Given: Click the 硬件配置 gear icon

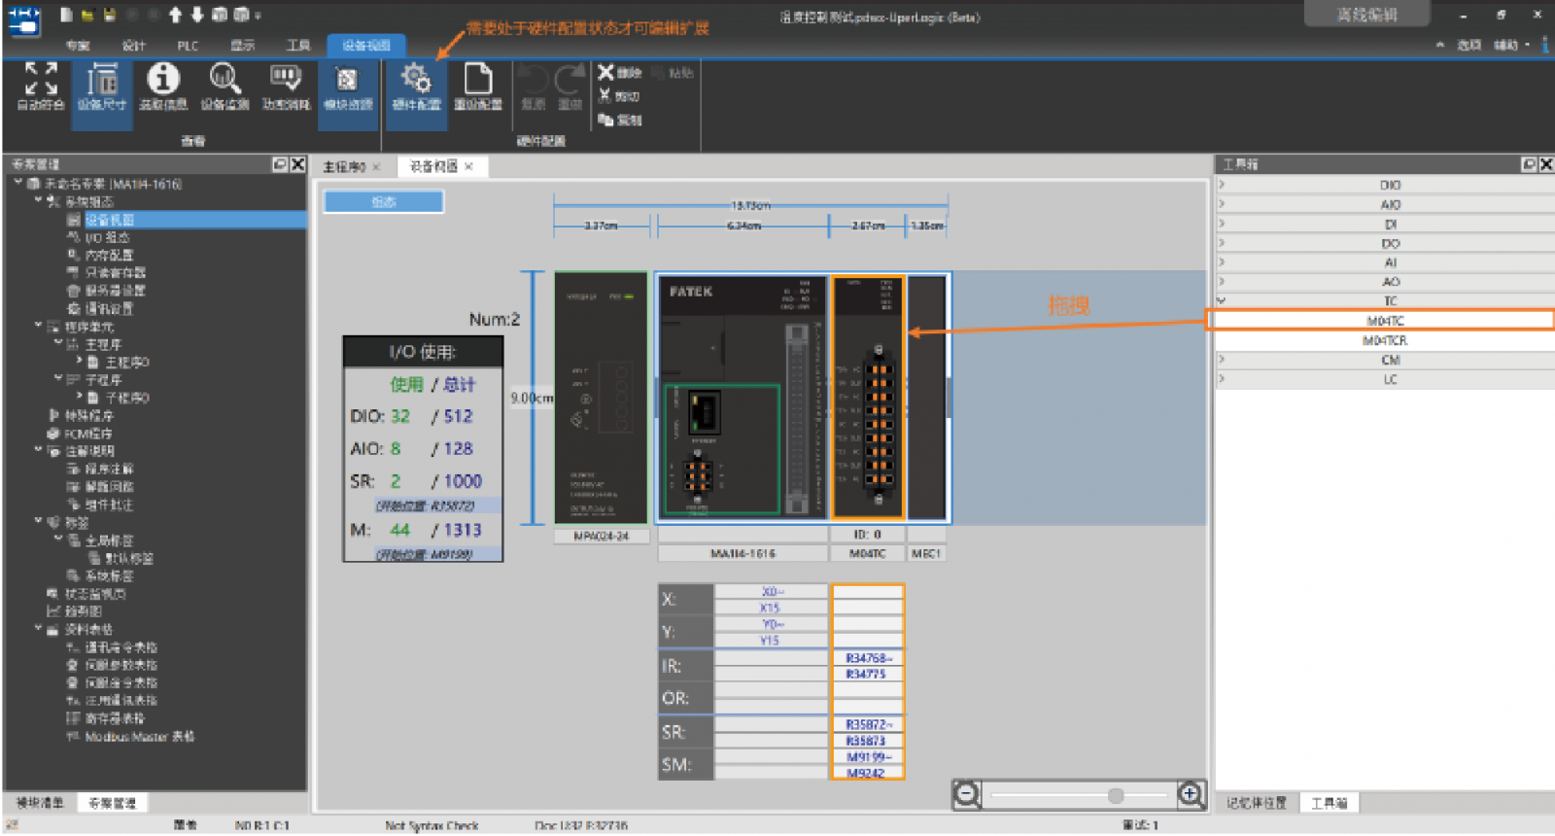Looking at the screenshot, I should (416, 80).
